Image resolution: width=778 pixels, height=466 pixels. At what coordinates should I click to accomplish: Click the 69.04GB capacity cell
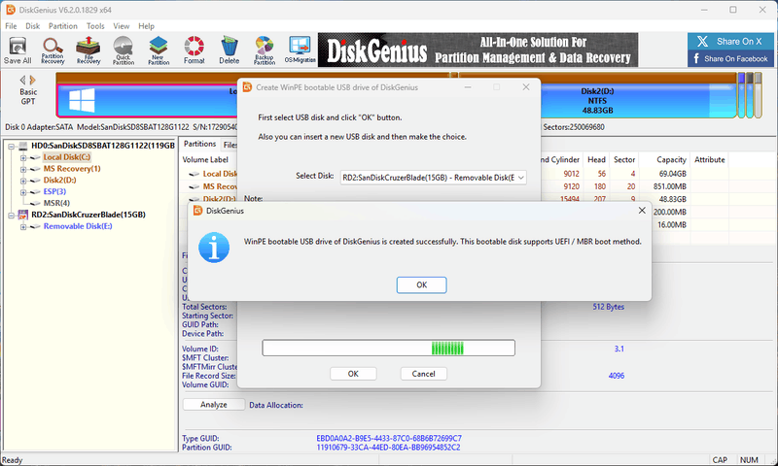click(x=672, y=174)
